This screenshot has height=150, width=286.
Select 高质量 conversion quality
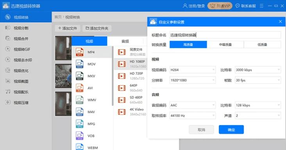coord(188,45)
